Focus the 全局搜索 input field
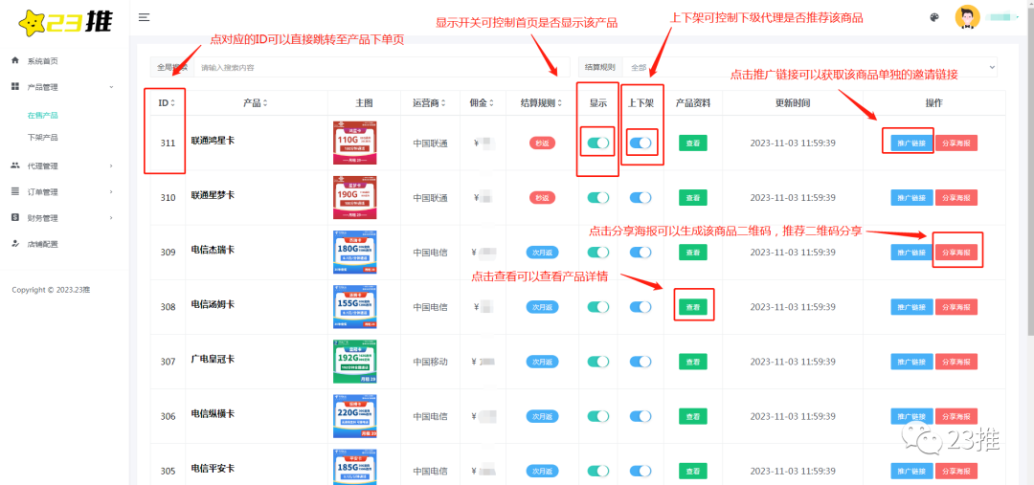This screenshot has width=1034, height=485. [381, 67]
